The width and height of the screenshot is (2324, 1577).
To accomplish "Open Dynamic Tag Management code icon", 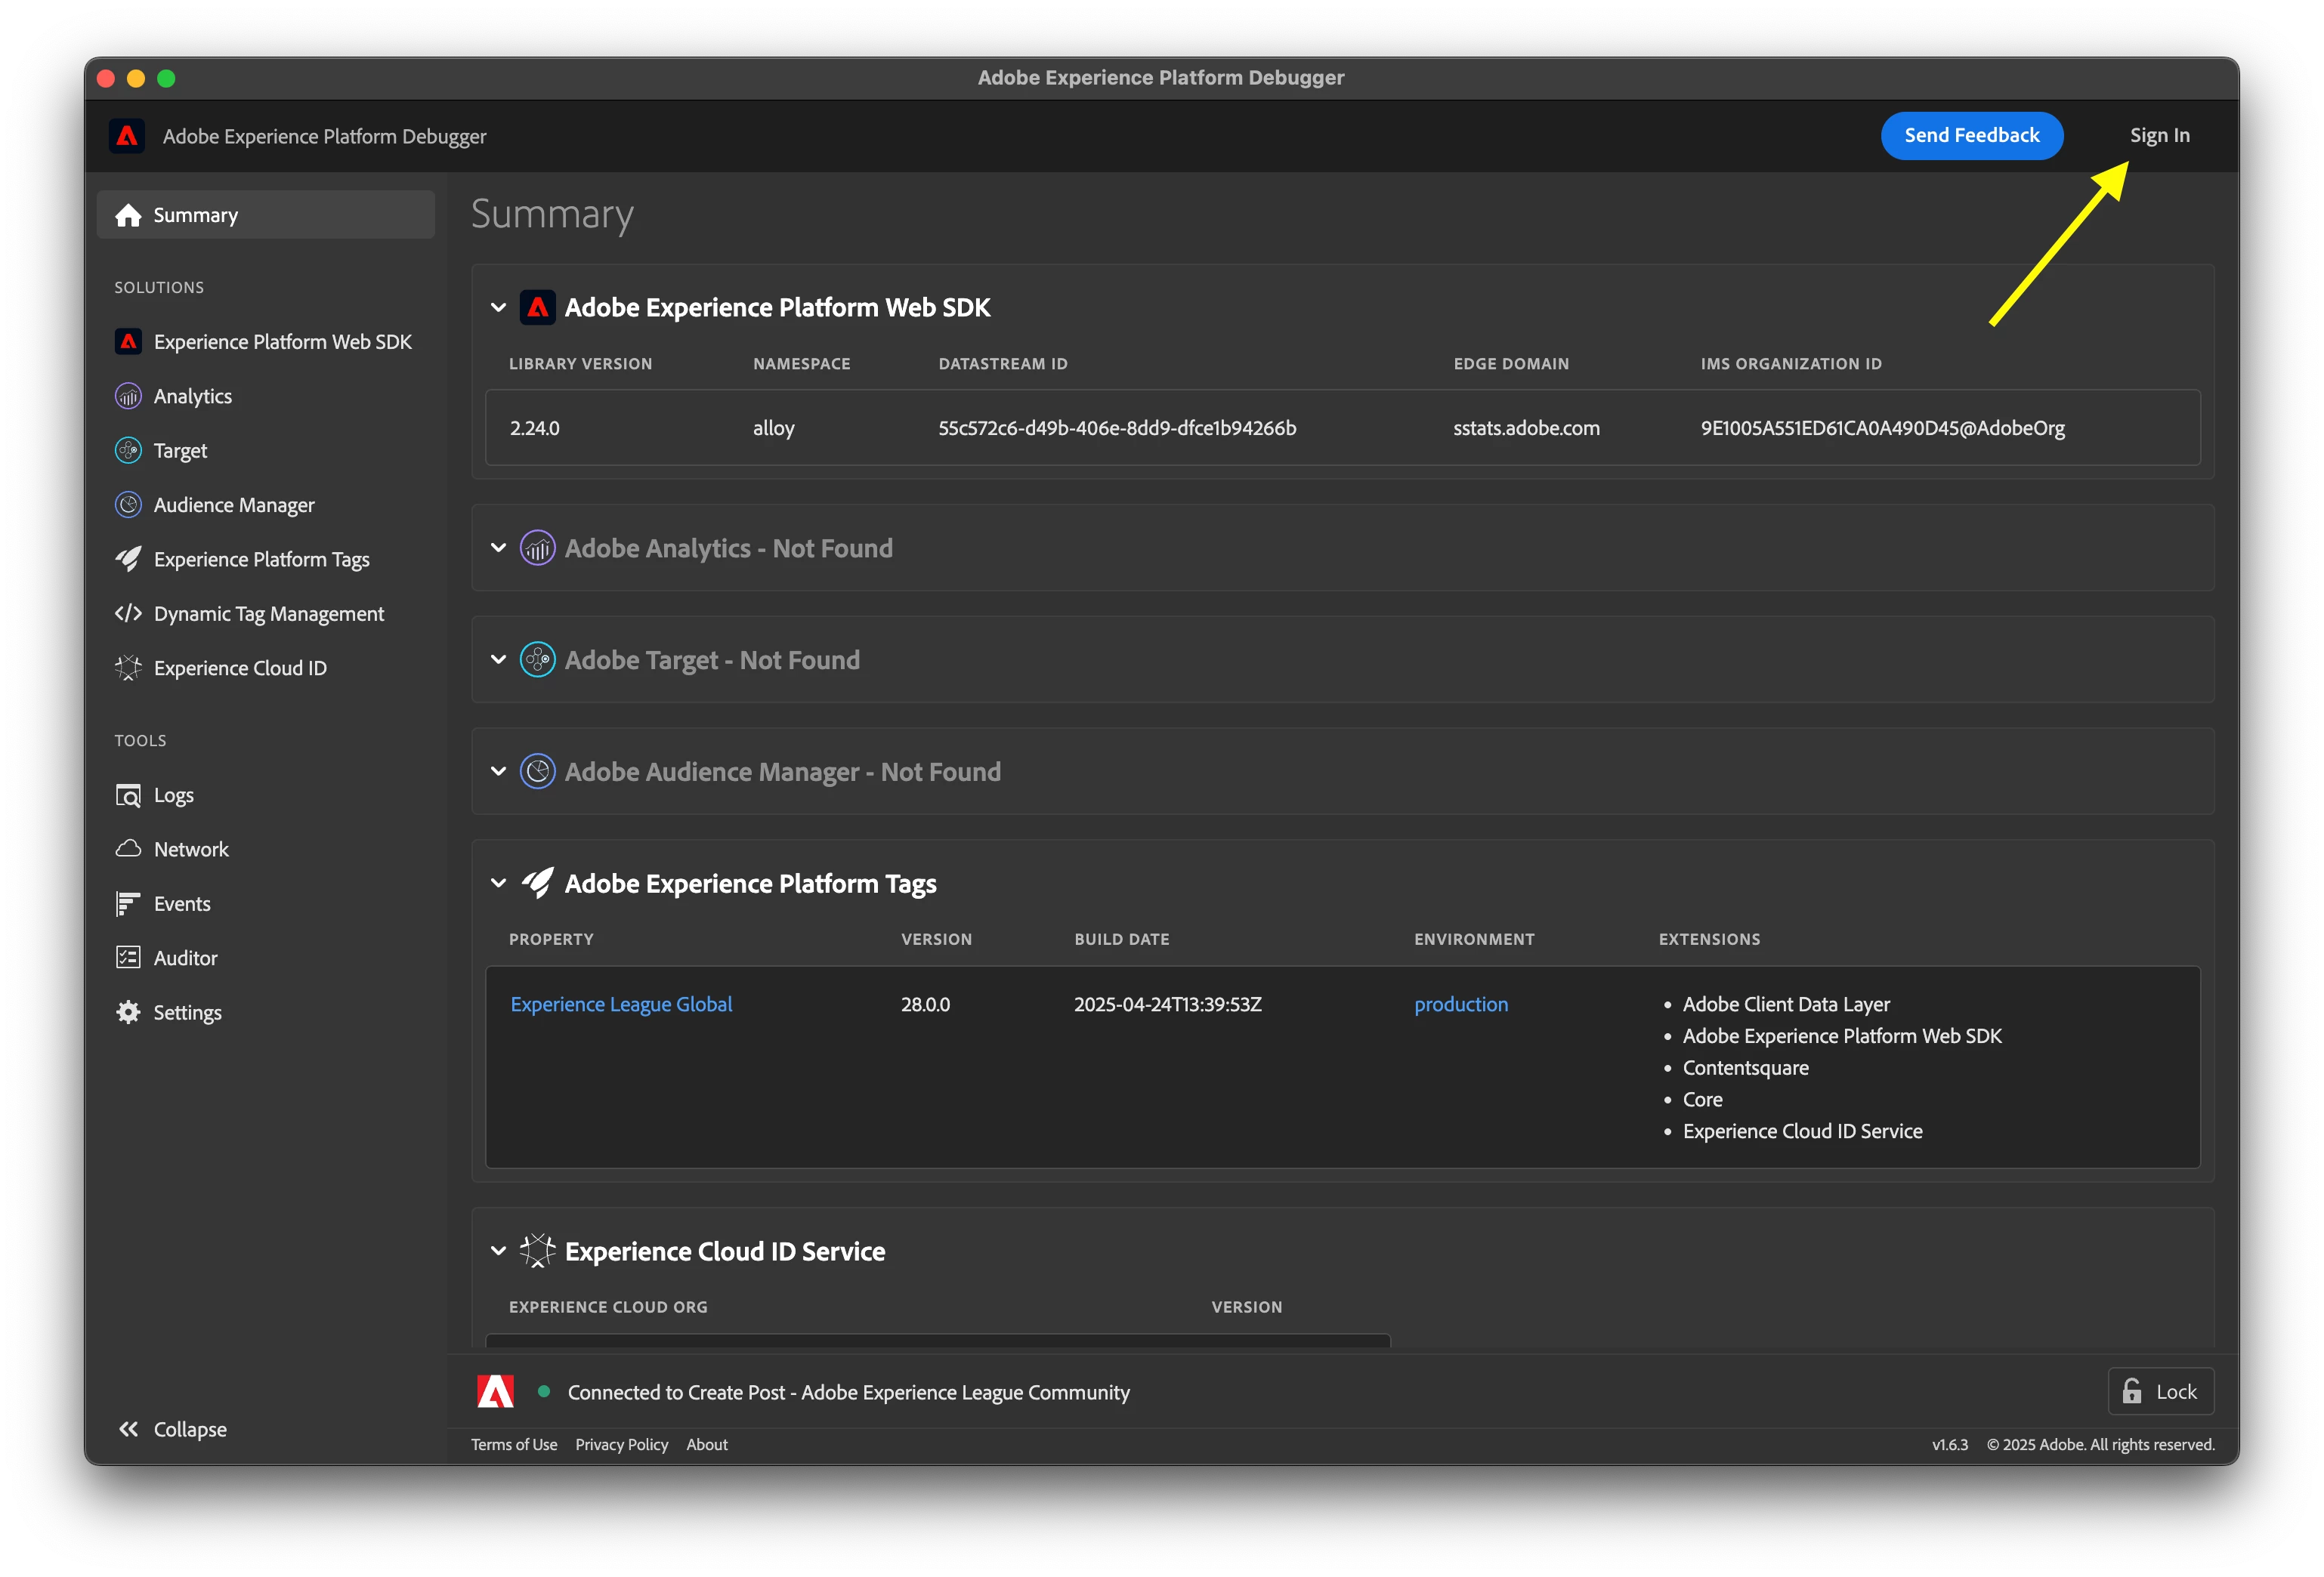I will point(128,613).
